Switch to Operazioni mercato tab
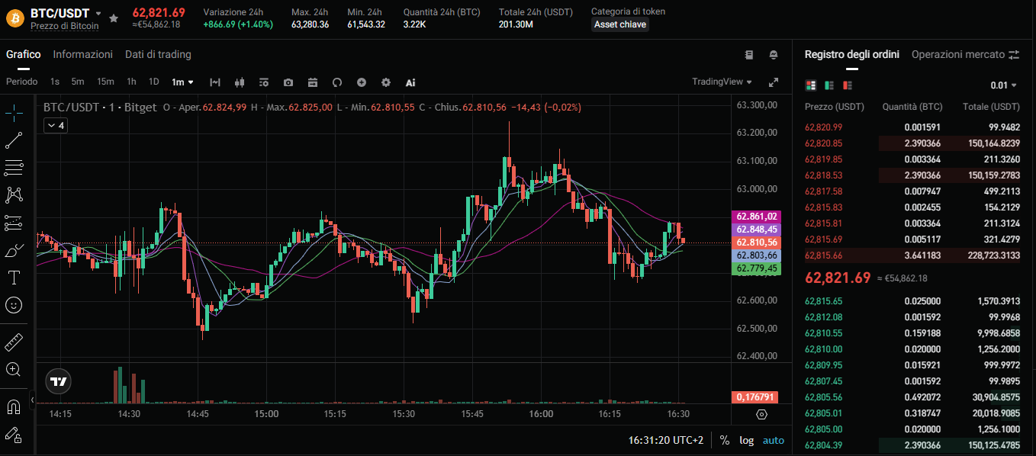 pos(958,54)
